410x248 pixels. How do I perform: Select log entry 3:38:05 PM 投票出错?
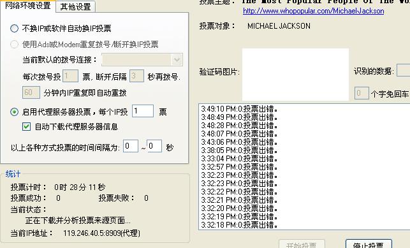[239, 150]
